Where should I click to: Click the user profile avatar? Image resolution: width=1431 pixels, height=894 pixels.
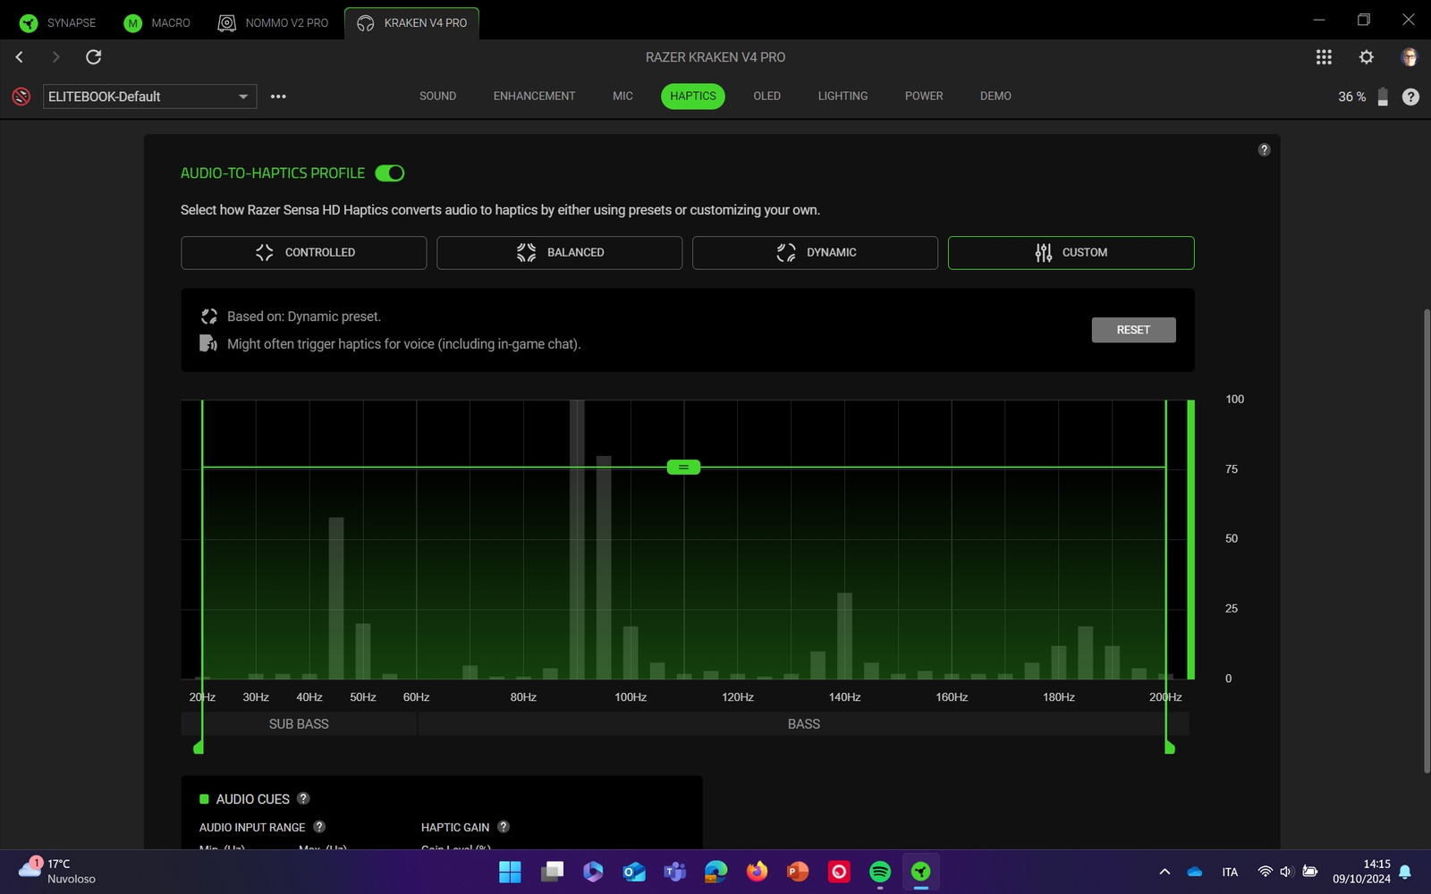1409,57
